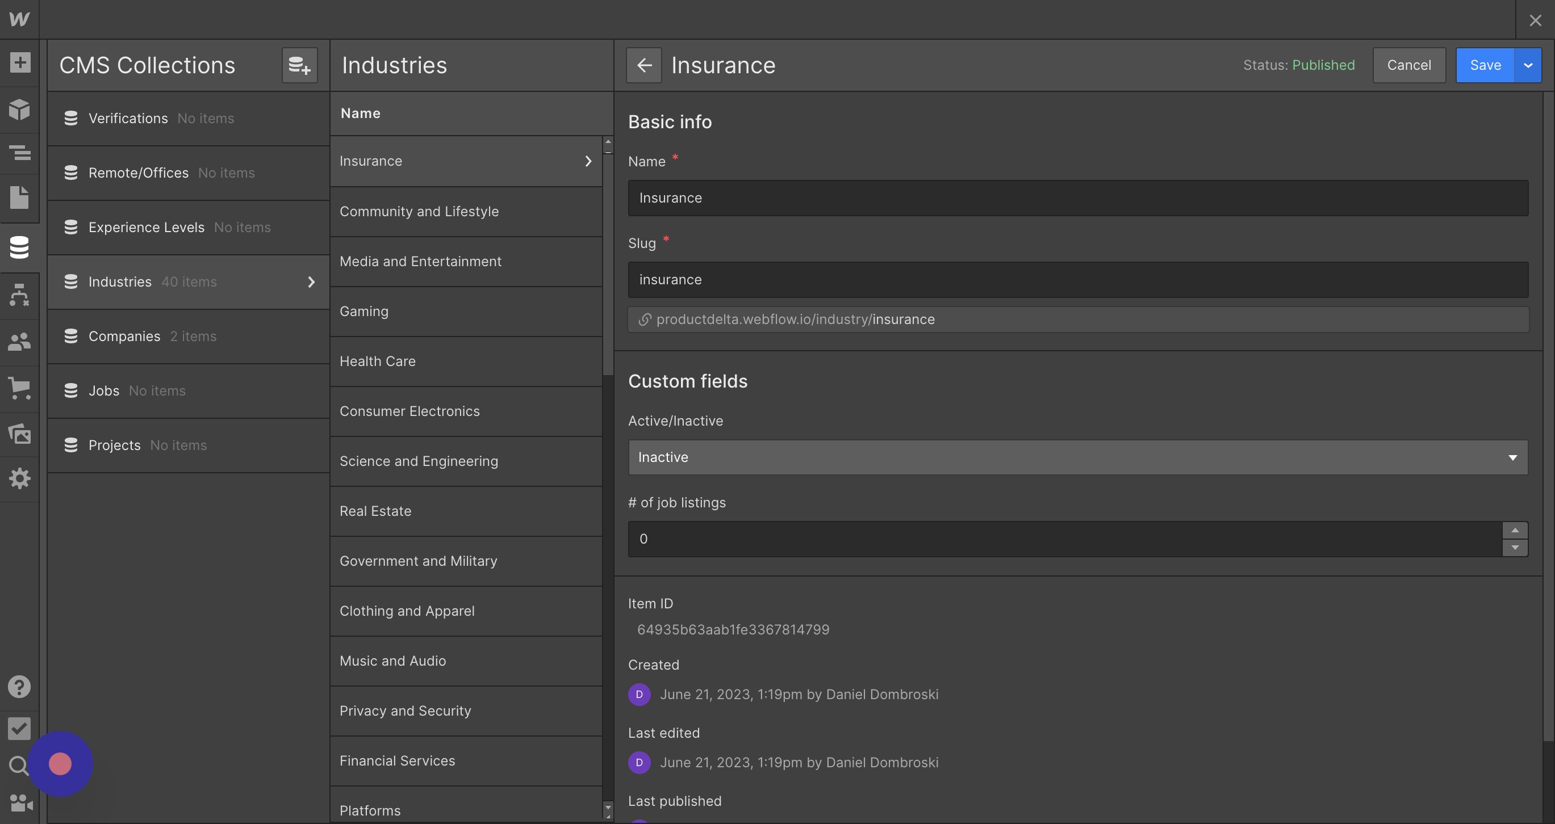Viewport: 1555px width, 824px height.
Task: Click the back arrow icon on Insurance
Action: pos(644,65)
